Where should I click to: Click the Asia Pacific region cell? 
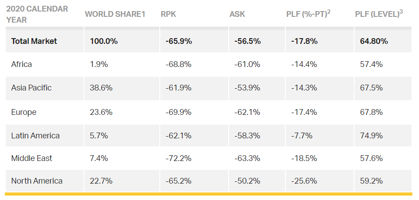click(x=32, y=88)
